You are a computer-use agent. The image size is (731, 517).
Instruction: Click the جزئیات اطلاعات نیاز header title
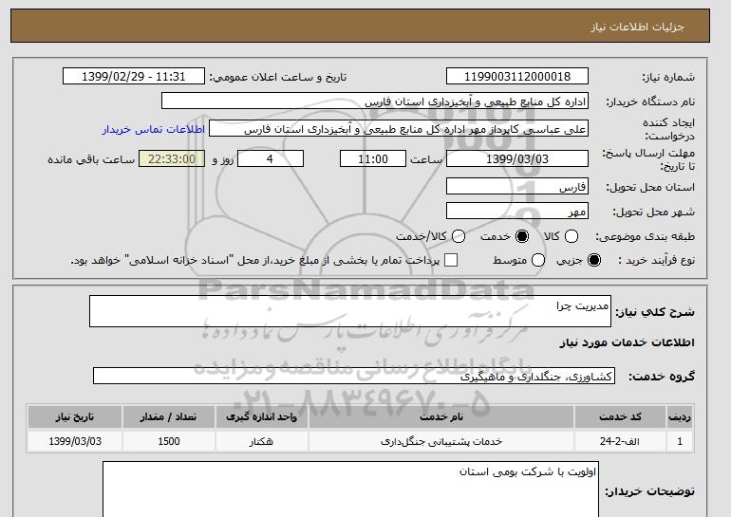(x=637, y=27)
